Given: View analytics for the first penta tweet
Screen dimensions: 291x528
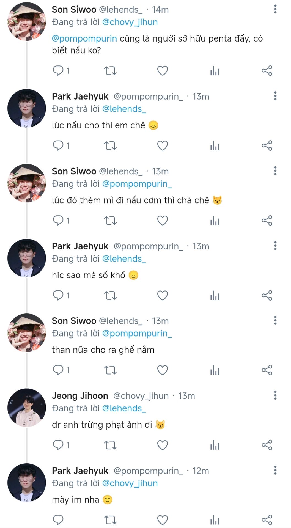Looking at the screenshot, I should click(215, 71).
